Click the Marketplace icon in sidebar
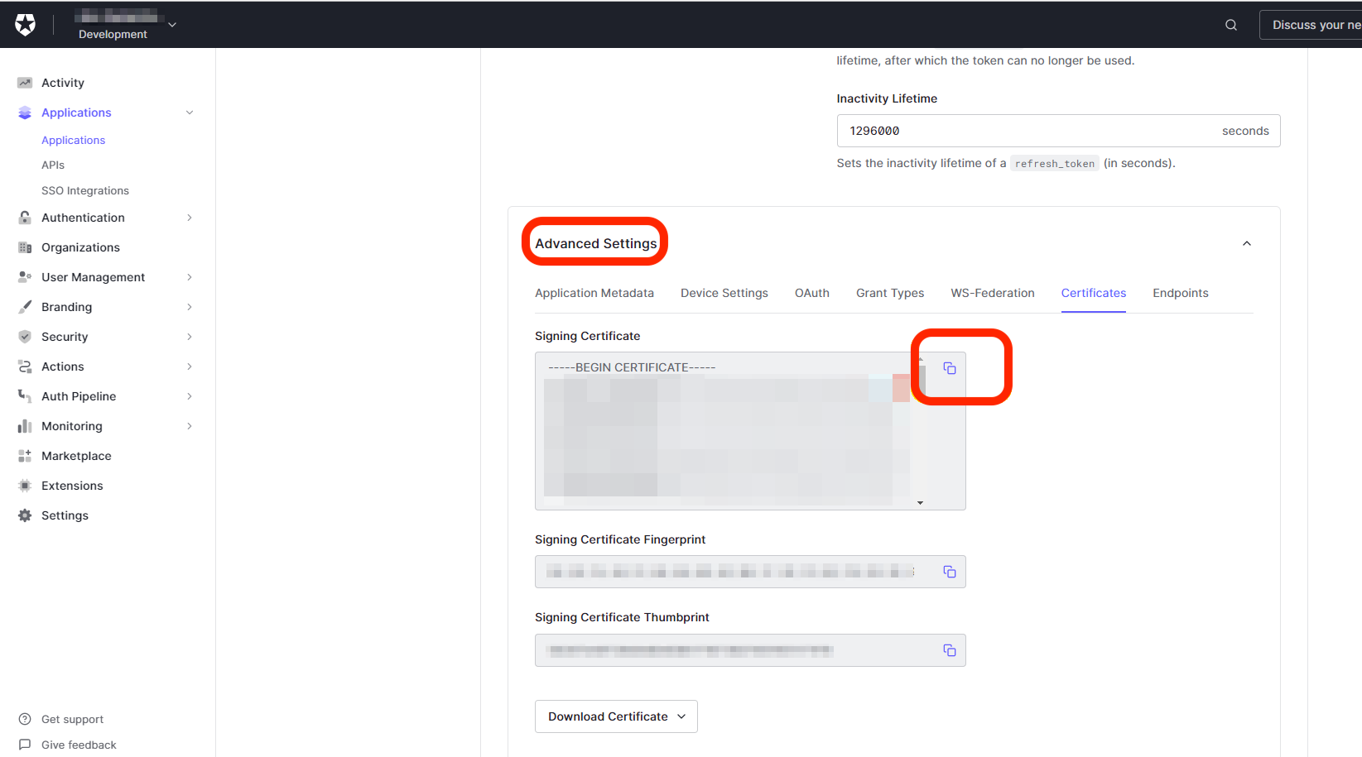1362x757 pixels. 25,456
